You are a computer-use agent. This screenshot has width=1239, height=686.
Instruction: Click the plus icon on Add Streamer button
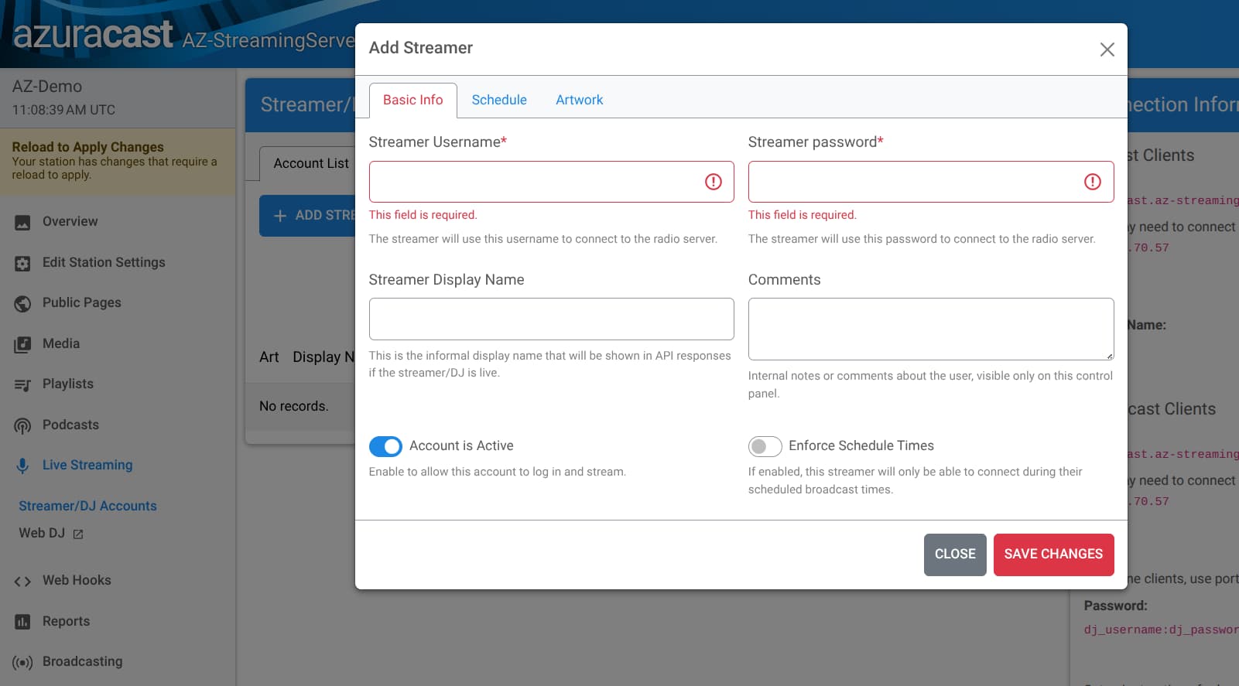coord(280,216)
